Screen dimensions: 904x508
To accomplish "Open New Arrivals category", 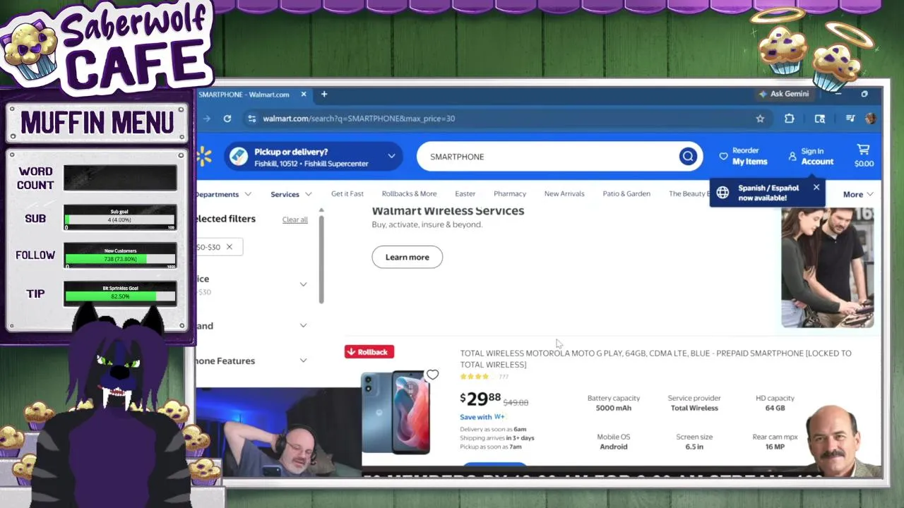I will pyautogui.click(x=564, y=193).
